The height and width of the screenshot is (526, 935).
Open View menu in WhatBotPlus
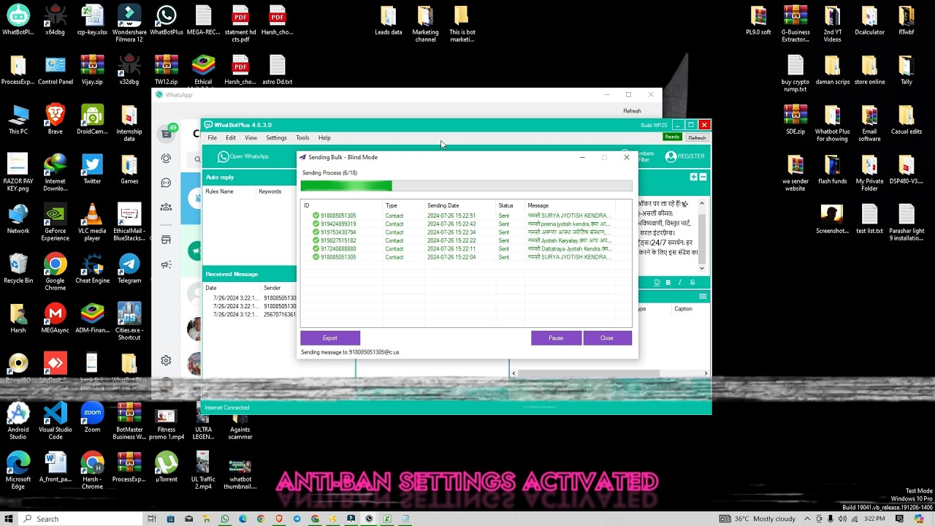click(251, 138)
